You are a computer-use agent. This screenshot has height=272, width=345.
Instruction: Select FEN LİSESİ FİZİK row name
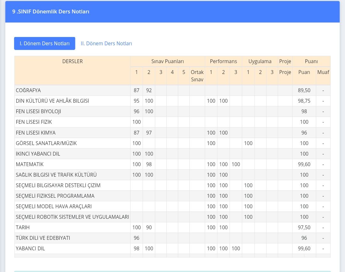click(34, 122)
